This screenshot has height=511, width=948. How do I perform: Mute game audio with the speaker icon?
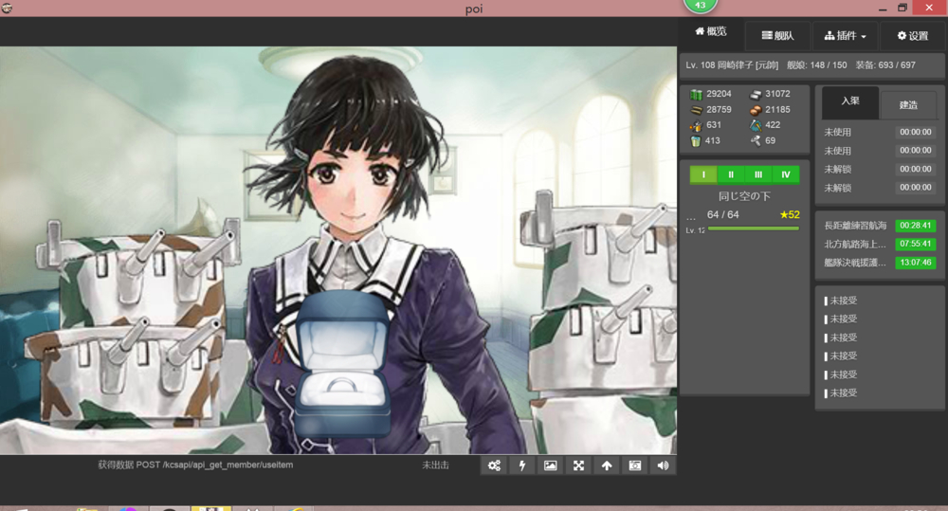663,465
